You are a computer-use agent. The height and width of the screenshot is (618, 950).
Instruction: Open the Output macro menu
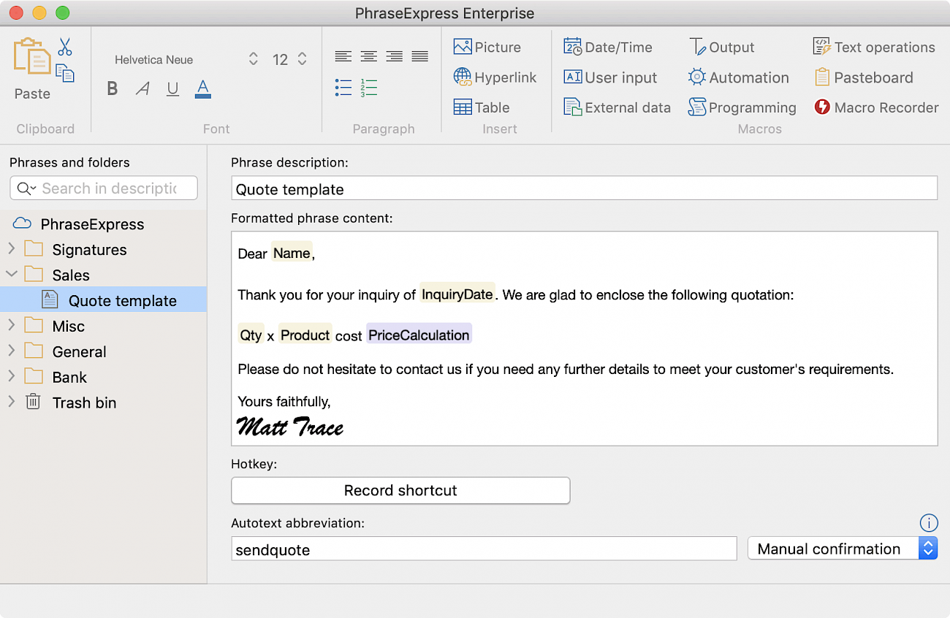(721, 47)
